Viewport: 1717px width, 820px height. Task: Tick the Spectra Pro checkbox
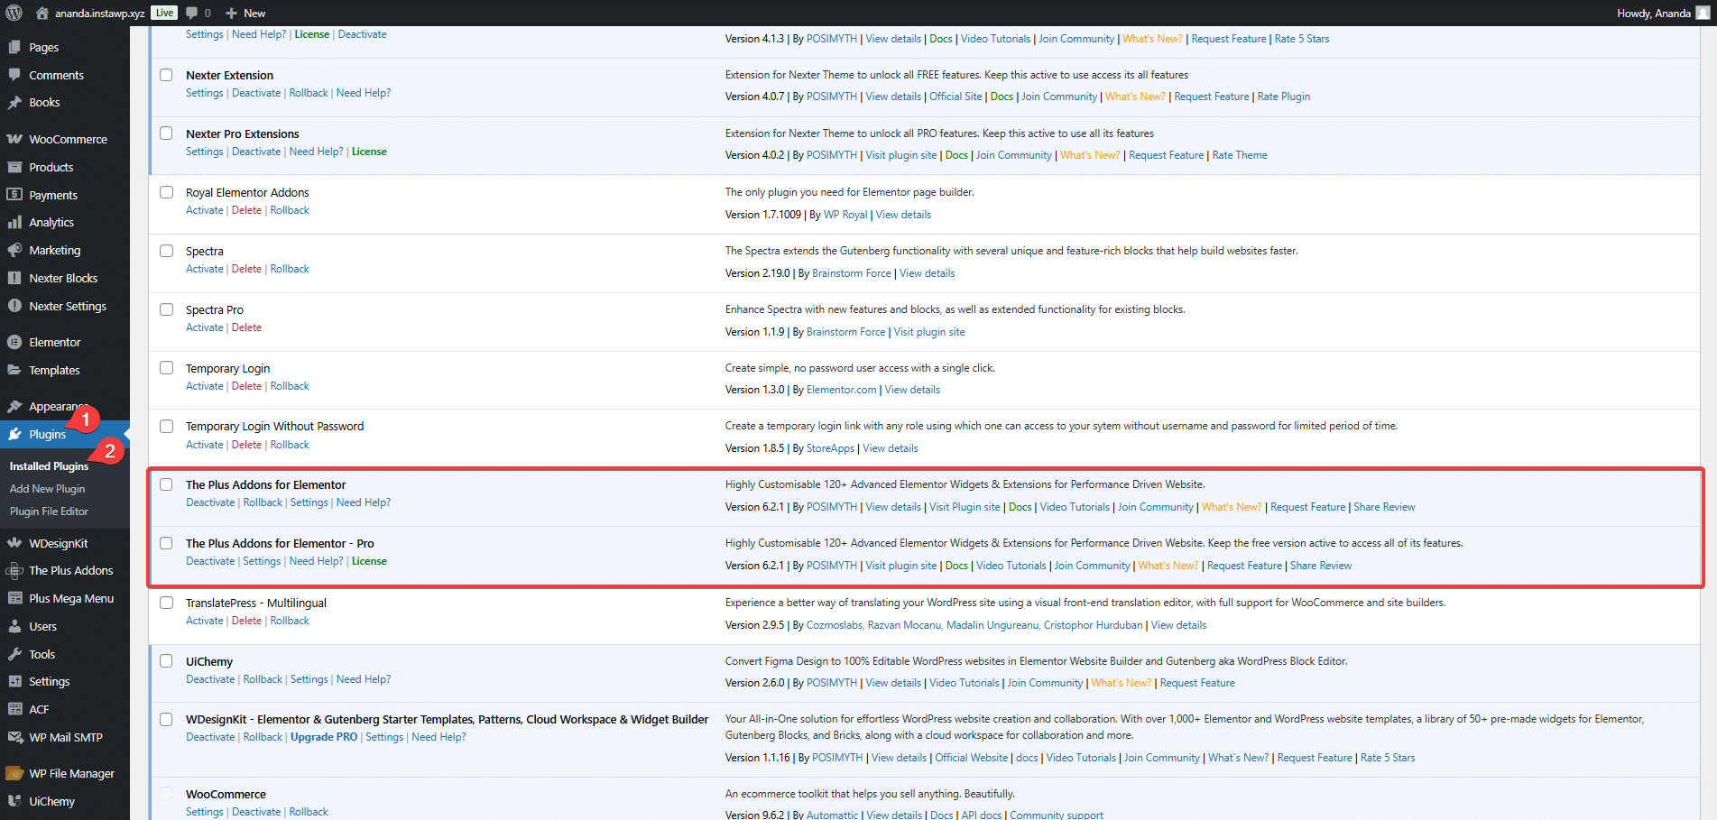[x=166, y=309]
